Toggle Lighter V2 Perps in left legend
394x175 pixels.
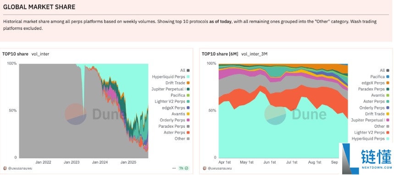pyautogui.click(x=172, y=102)
